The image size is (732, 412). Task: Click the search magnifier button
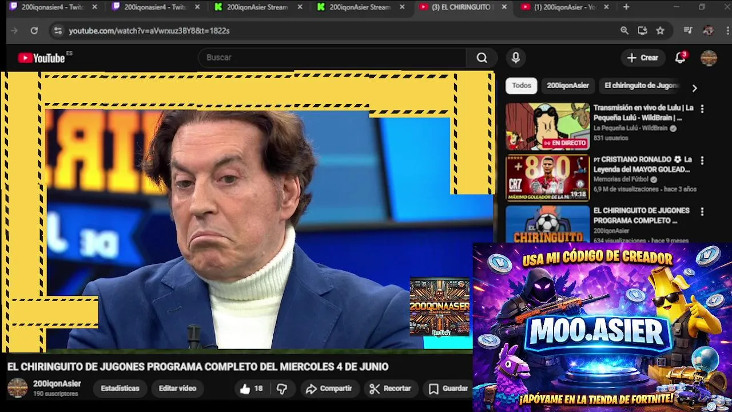482,58
